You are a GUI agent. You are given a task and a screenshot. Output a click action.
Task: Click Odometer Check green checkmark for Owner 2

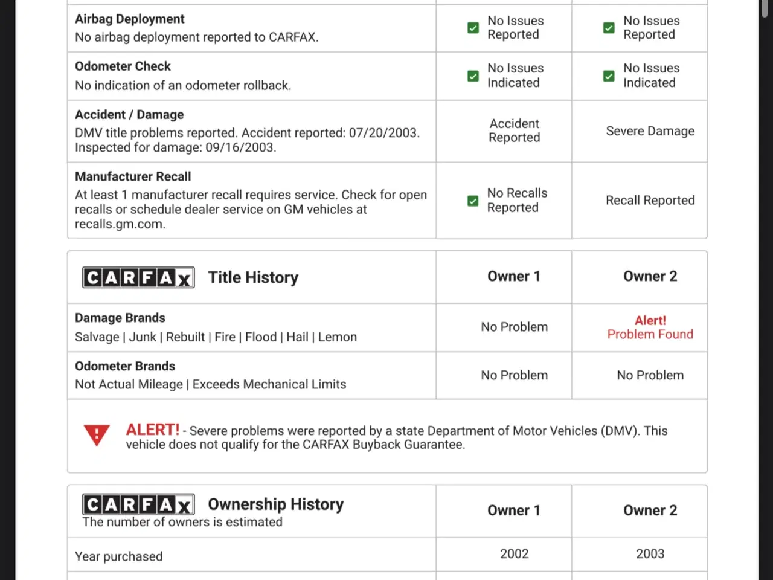[609, 76]
